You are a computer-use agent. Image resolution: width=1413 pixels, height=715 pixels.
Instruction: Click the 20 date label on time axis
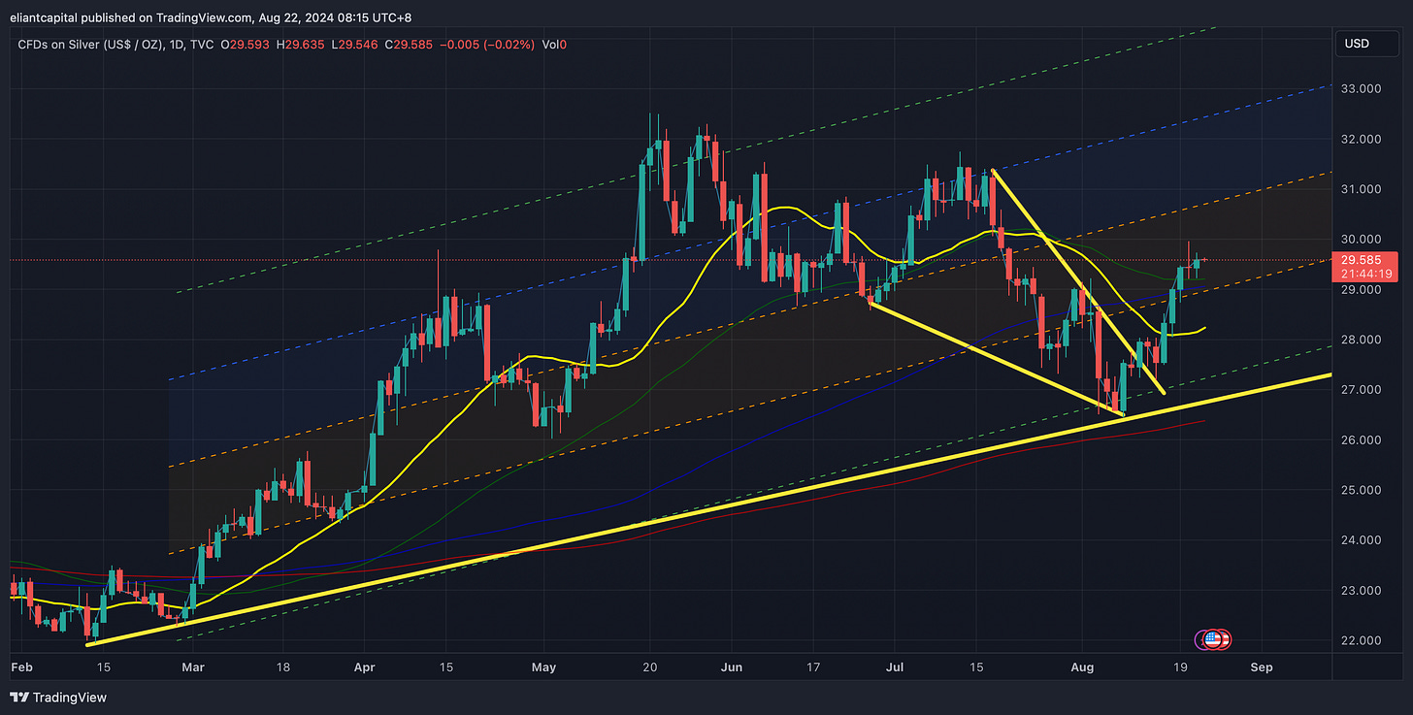(x=650, y=667)
